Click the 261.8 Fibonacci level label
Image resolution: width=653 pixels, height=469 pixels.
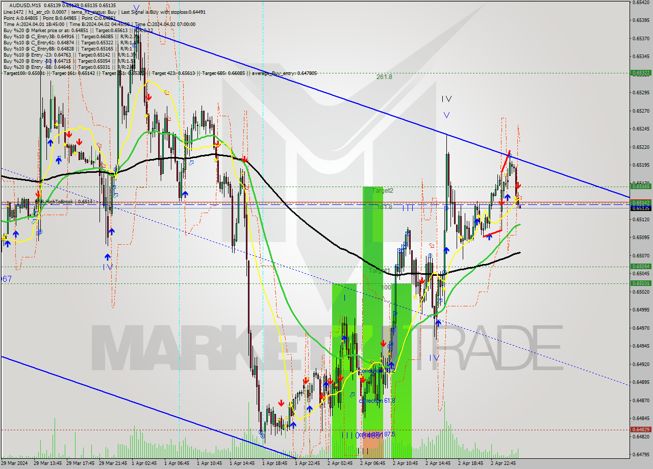(x=384, y=77)
